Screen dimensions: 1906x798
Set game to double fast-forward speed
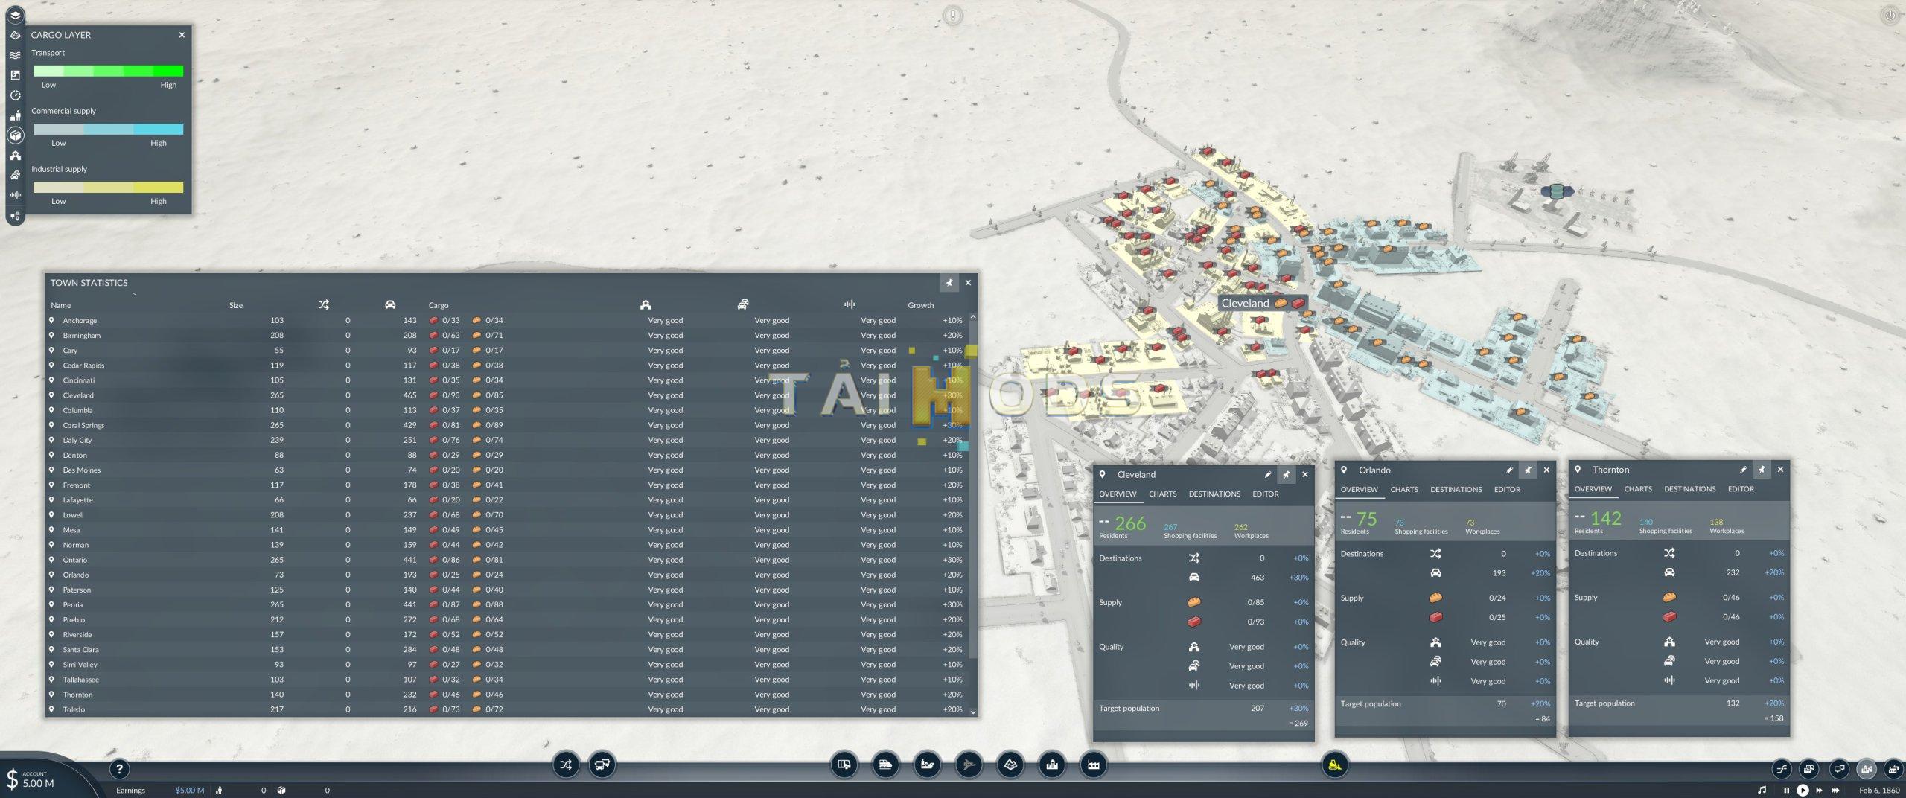(x=1819, y=790)
